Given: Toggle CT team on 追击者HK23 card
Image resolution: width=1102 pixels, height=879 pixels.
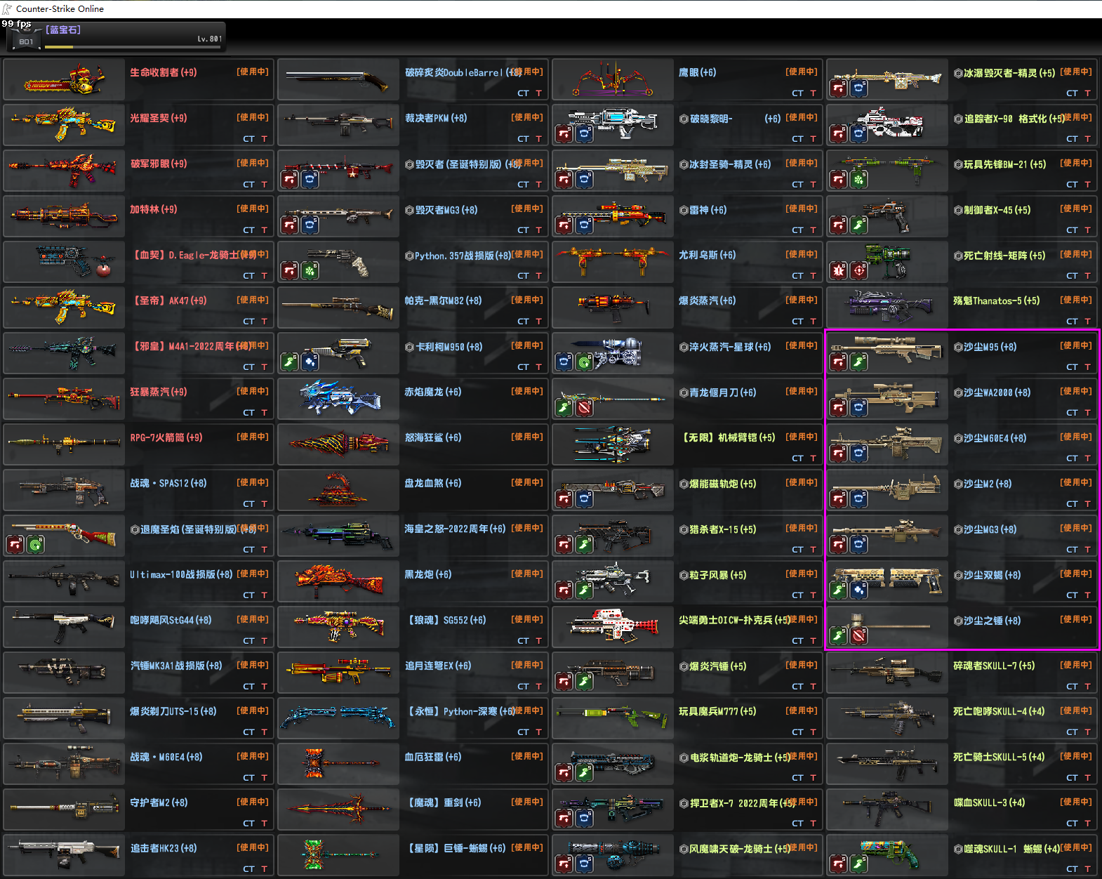Looking at the screenshot, I should coord(248,869).
